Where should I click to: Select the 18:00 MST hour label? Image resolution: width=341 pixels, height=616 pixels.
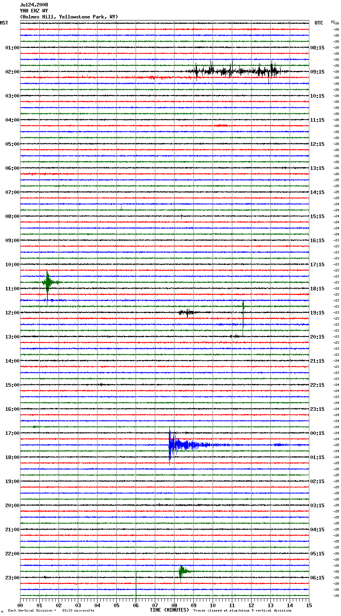coord(12,457)
